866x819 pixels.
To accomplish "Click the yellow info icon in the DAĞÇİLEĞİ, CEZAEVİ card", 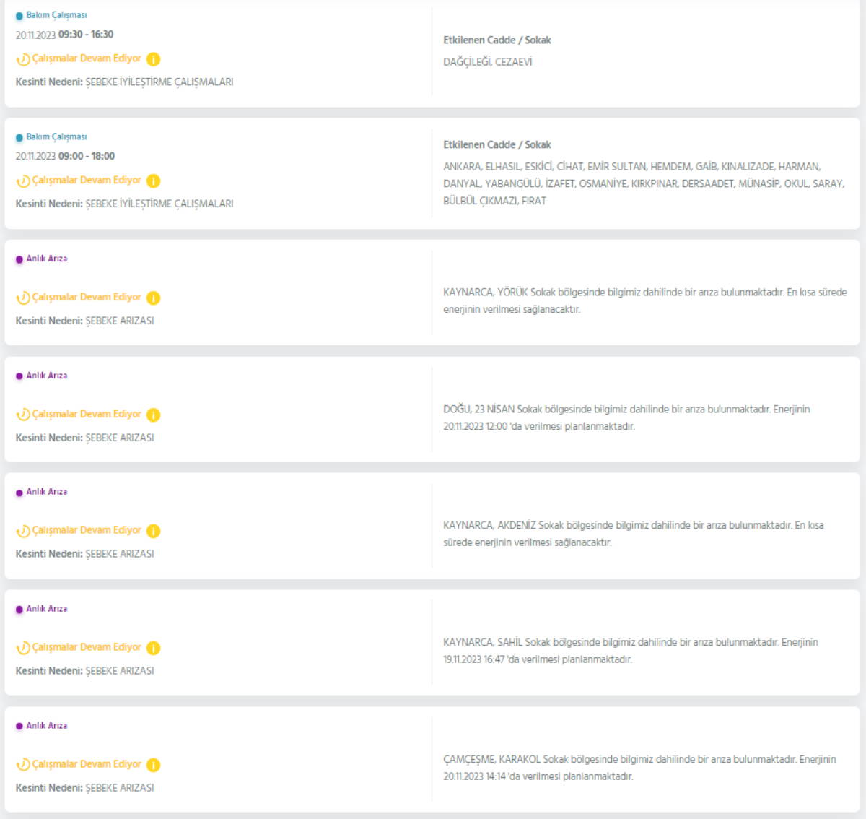I will [x=153, y=59].
